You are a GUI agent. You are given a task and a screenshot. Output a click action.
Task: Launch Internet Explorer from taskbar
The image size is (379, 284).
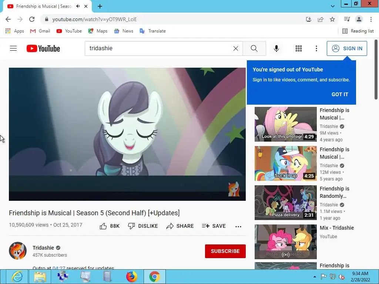point(17,277)
